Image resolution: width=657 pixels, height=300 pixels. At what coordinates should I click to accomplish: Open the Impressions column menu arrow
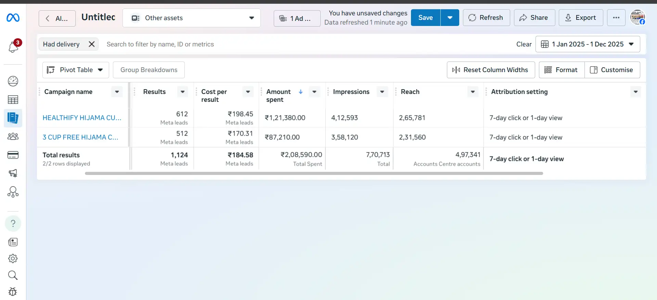382,92
